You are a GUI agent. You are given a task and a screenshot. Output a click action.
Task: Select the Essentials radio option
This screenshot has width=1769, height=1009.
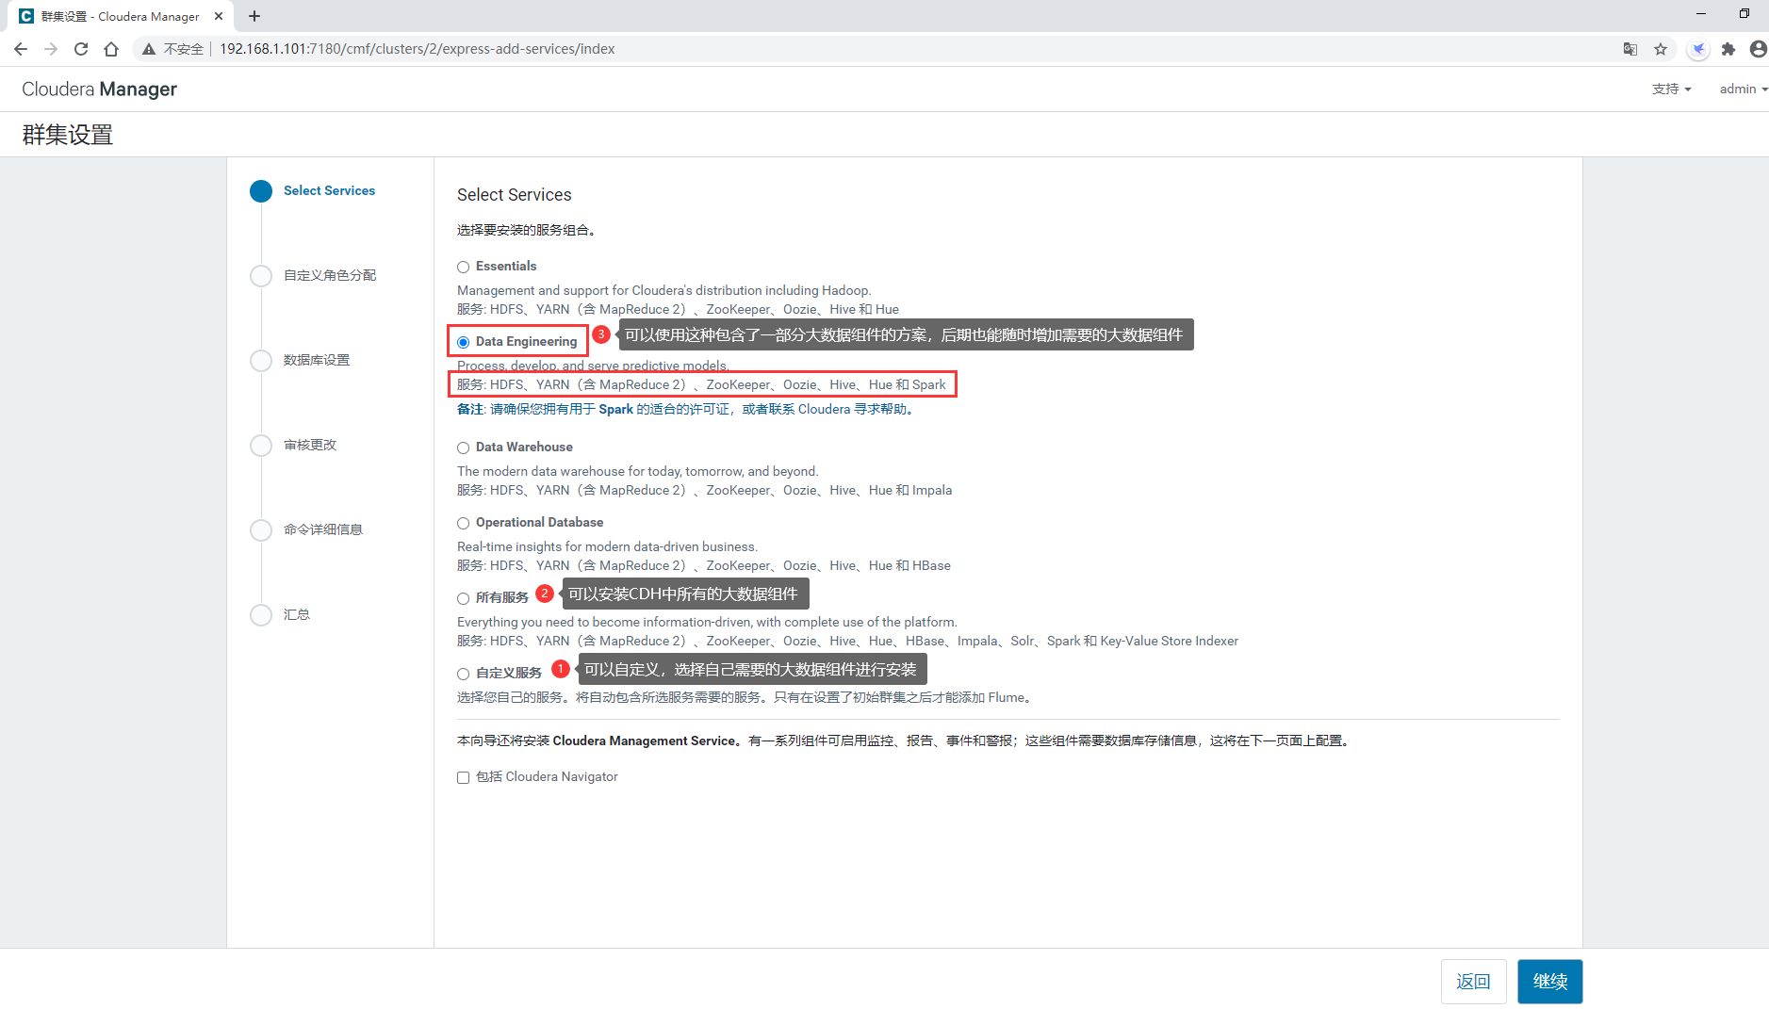point(463,267)
